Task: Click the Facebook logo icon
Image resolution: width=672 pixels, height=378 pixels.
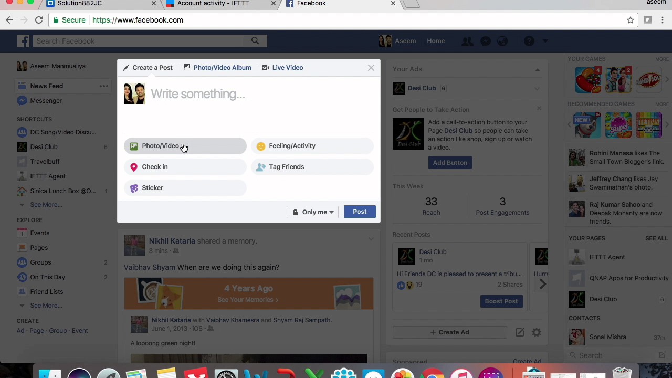Action: click(23, 41)
